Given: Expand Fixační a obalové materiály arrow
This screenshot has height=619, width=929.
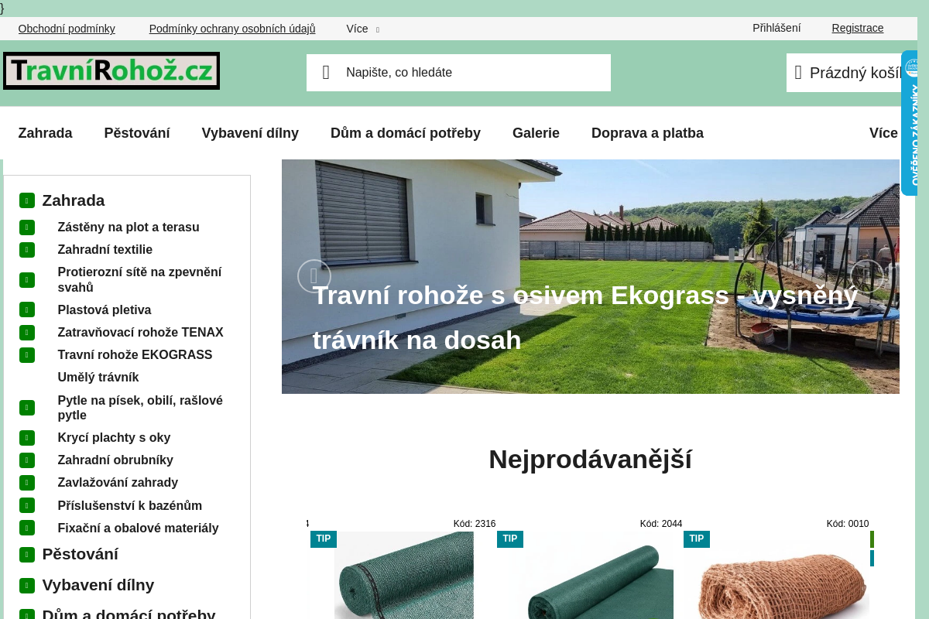Looking at the screenshot, I should (27, 528).
